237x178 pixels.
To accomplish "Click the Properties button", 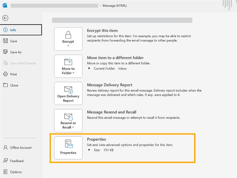I will (x=68, y=148).
